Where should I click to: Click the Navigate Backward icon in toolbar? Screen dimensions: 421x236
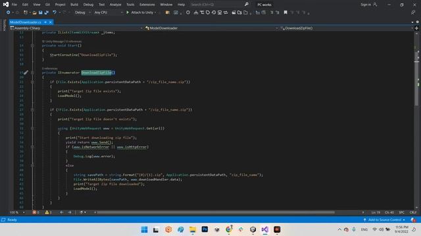tap(9, 12)
